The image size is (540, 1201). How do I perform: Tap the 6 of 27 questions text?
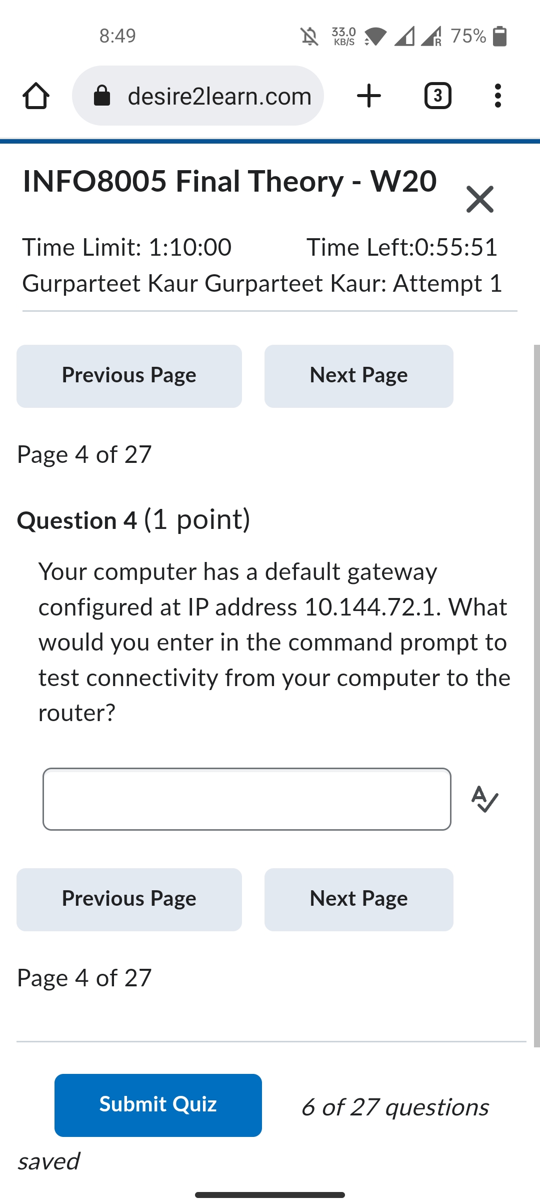point(395,1107)
